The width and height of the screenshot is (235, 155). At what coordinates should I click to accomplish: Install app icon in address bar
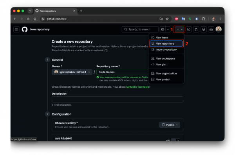point(161,19)
